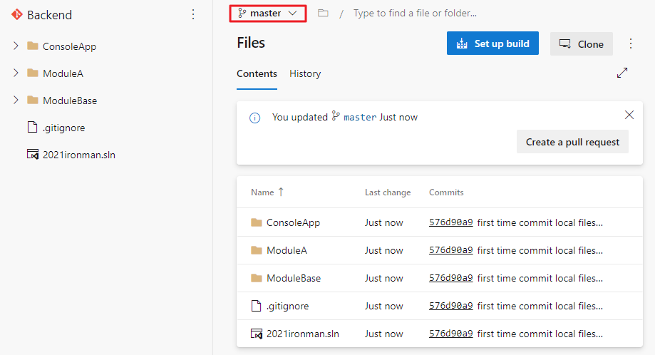Click Create a pull request
655x355 pixels.
pos(572,142)
